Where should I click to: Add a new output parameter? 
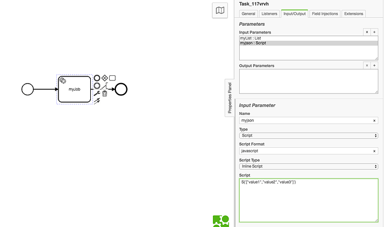[374, 65]
